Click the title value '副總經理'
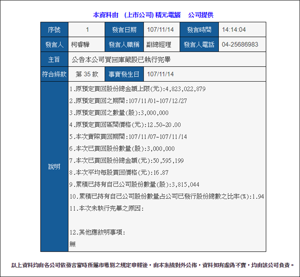Screen dimensions: 300x277 click(x=159, y=45)
